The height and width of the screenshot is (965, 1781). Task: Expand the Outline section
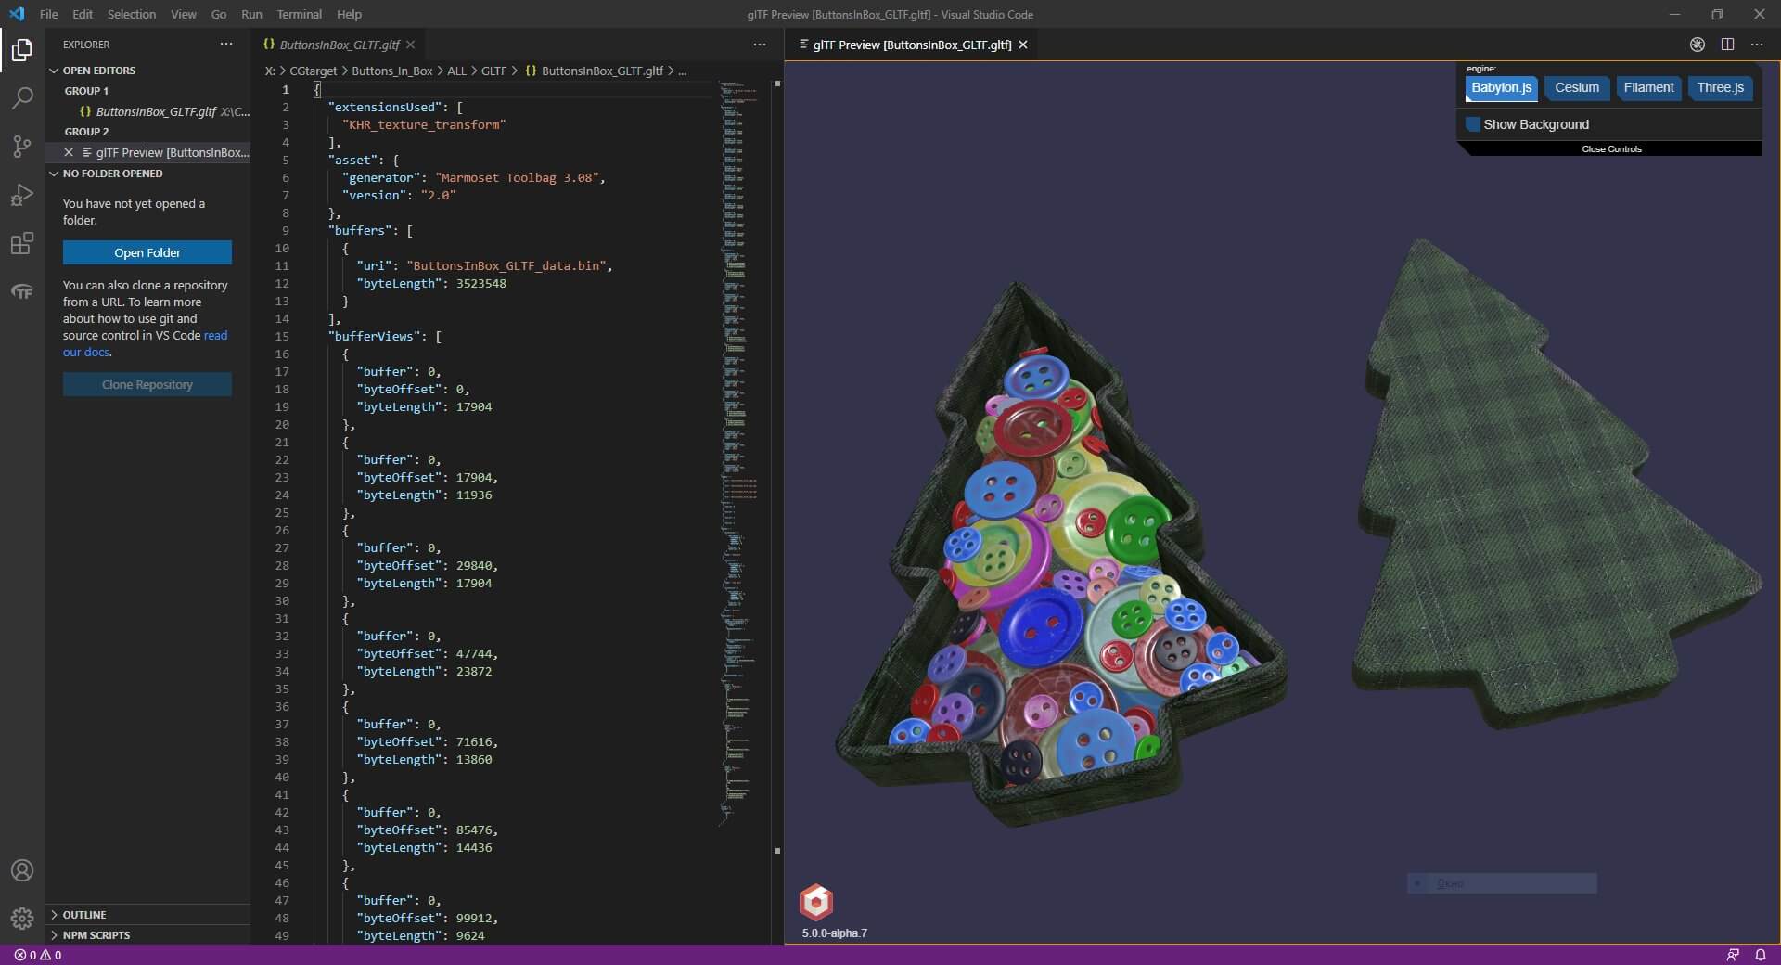tap(84, 915)
